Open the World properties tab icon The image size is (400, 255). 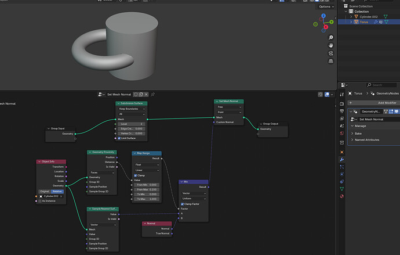tap(342, 134)
